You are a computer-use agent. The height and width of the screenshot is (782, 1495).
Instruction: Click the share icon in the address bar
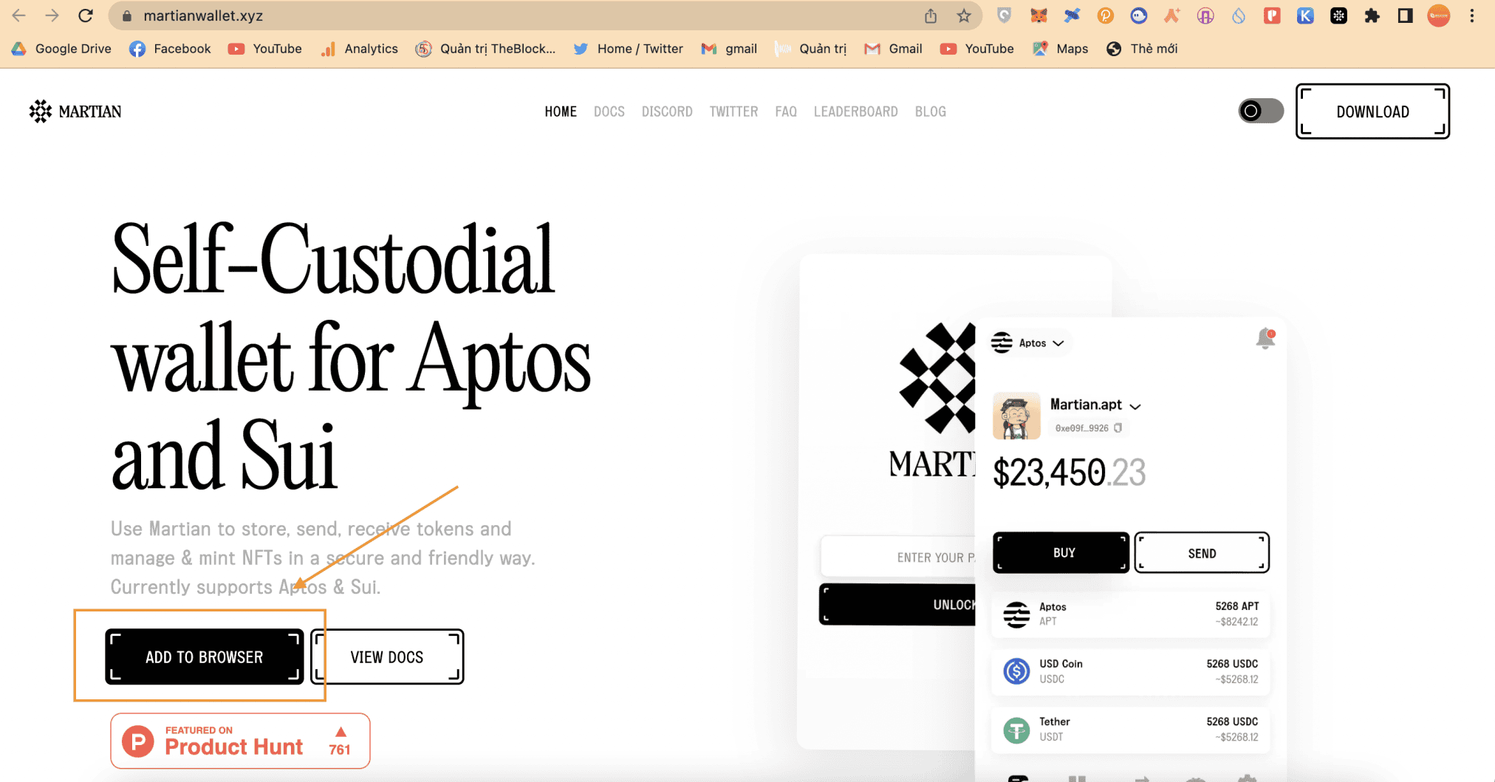click(x=931, y=16)
